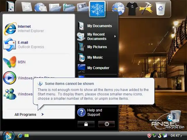187x140 pixels.
Task: Click the lock (log off) button
Action: [86, 124]
